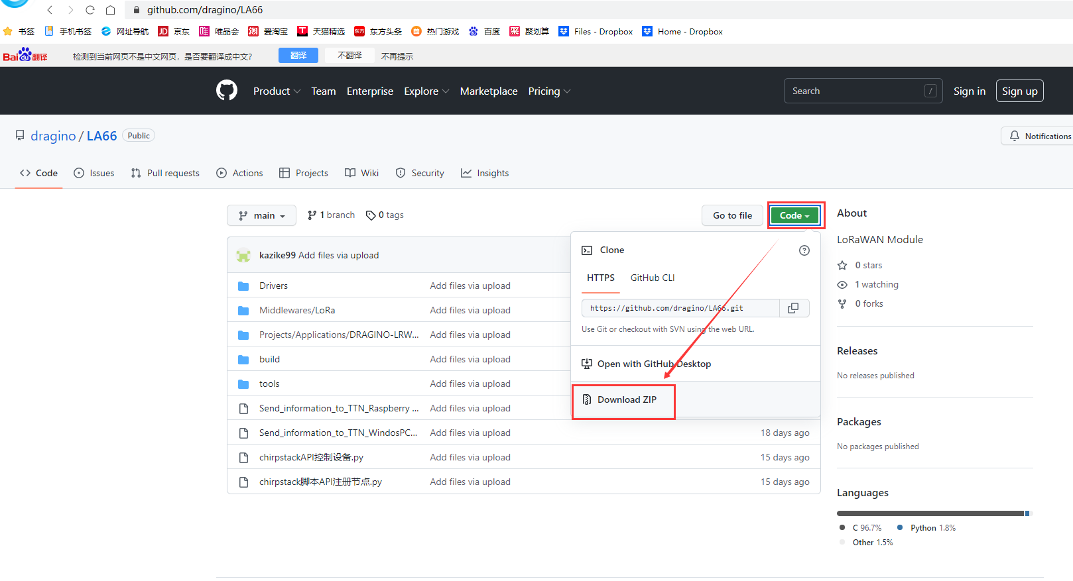1073x581 pixels.
Task: Click the tags icon beside 0 tags
Action: (371, 215)
